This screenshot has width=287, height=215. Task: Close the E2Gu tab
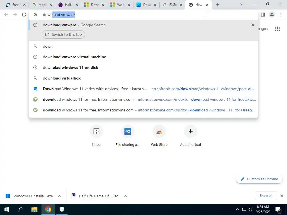(x=181, y=5)
